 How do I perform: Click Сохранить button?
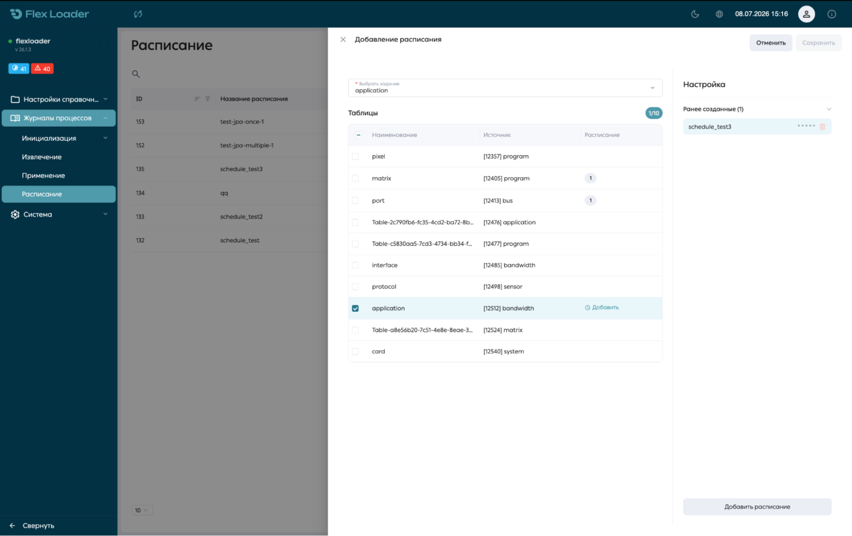pos(819,43)
